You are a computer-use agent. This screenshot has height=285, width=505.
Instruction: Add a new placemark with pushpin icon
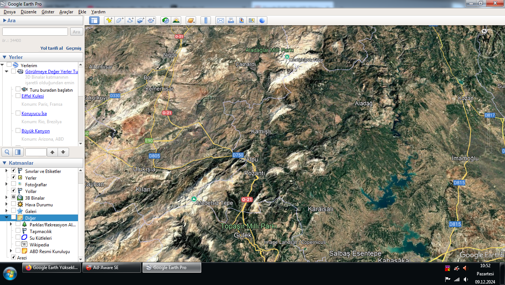coord(109,20)
